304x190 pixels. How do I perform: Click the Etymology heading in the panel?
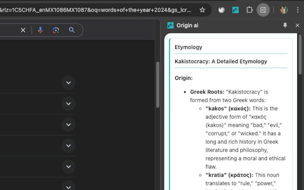[x=188, y=47]
